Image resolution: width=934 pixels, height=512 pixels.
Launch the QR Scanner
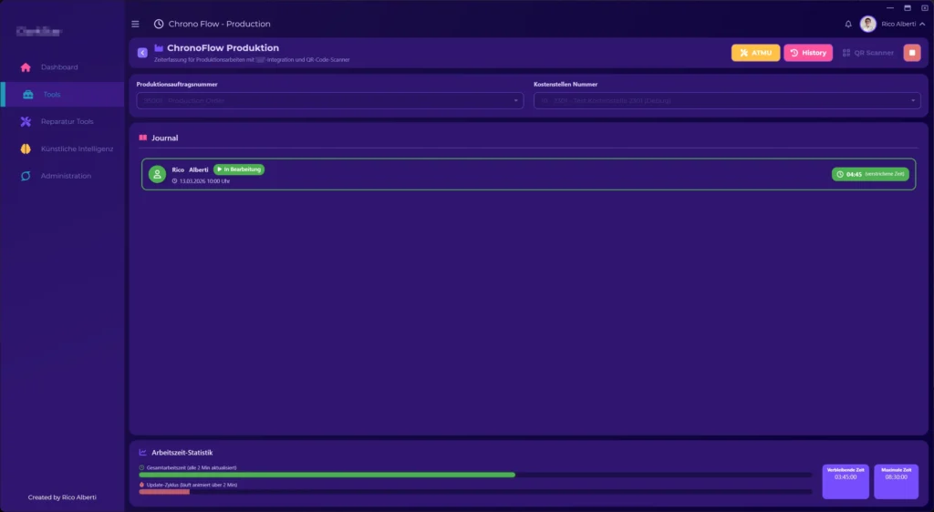pos(868,53)
